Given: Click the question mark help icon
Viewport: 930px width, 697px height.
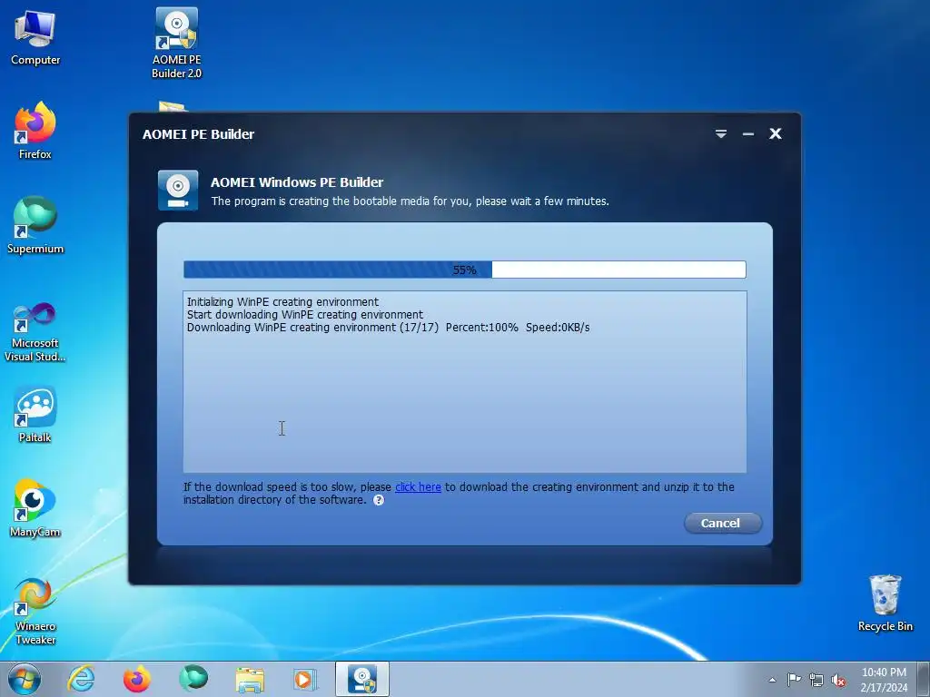Looking at the screenshot, I should (x=379, y=500).
